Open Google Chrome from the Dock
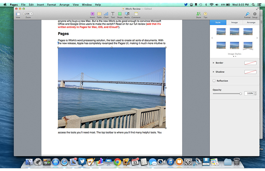The image size is (265, 171). point(118,162)
